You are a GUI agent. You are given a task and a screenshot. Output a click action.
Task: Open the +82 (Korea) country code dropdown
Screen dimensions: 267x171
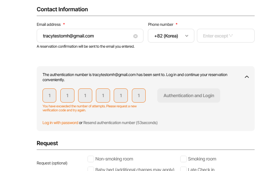[171, 36]
